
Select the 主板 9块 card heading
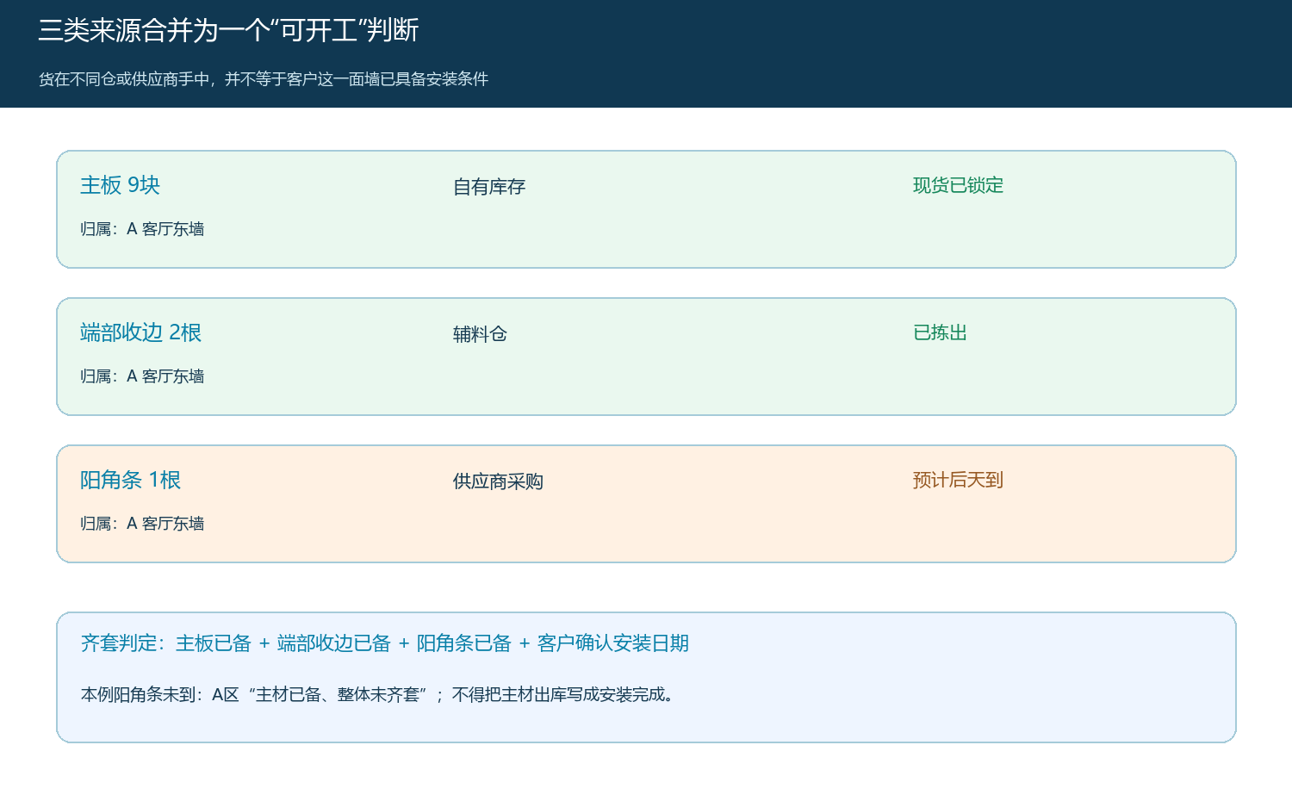(120, 185)
